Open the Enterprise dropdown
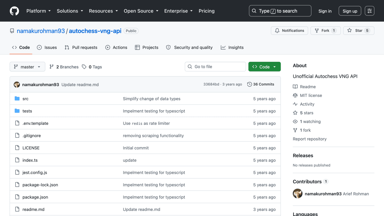The height and width of the screenshot is (216, 384). click(x=178, y=11)
